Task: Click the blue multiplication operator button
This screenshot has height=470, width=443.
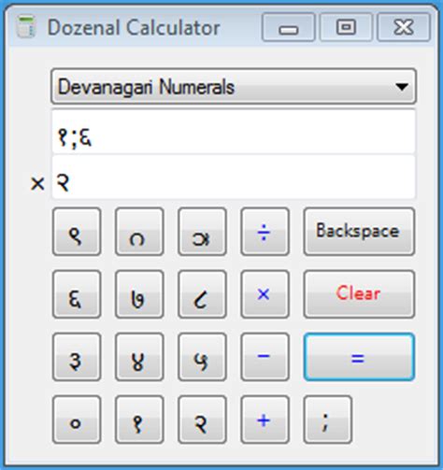Action: coord(264,294)
